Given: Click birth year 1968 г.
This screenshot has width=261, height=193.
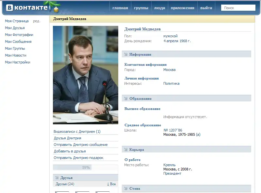Looking at the screenshot, I should (185, 41).
